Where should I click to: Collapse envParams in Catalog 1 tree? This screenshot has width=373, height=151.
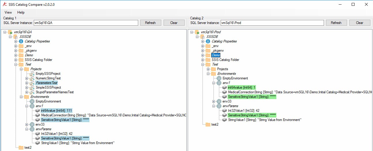27,129
